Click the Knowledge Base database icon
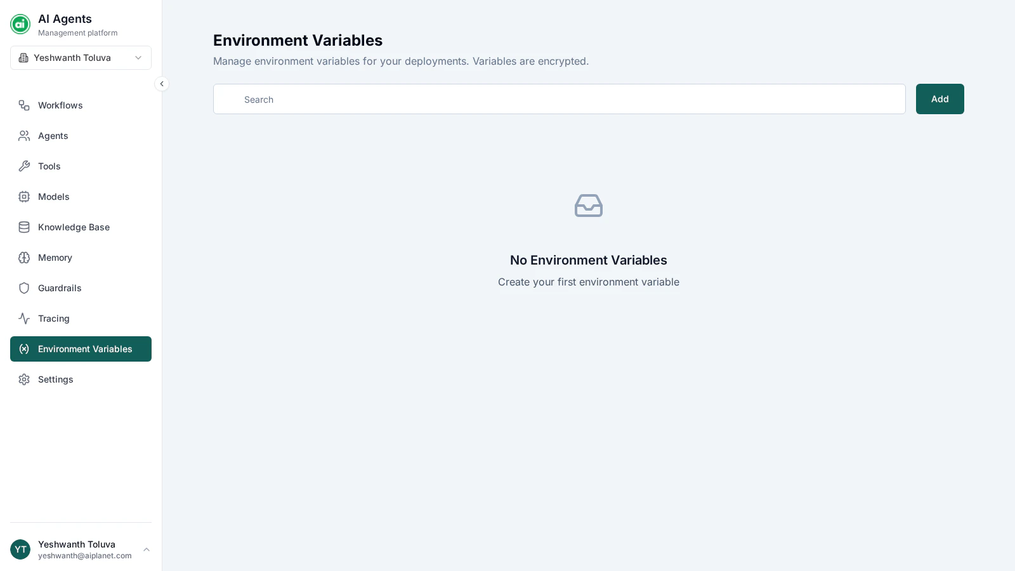 (24, 227)
